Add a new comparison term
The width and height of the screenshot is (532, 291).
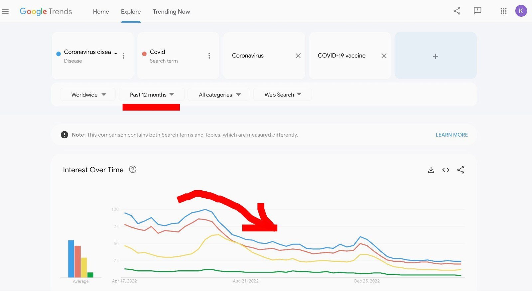click(436, 56)
